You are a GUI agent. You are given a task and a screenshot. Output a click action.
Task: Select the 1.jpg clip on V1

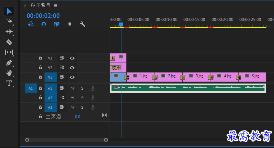point(140,77)
